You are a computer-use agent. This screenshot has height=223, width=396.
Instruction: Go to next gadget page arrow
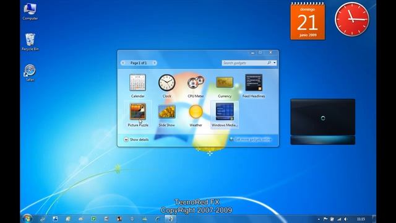point(154,63)
